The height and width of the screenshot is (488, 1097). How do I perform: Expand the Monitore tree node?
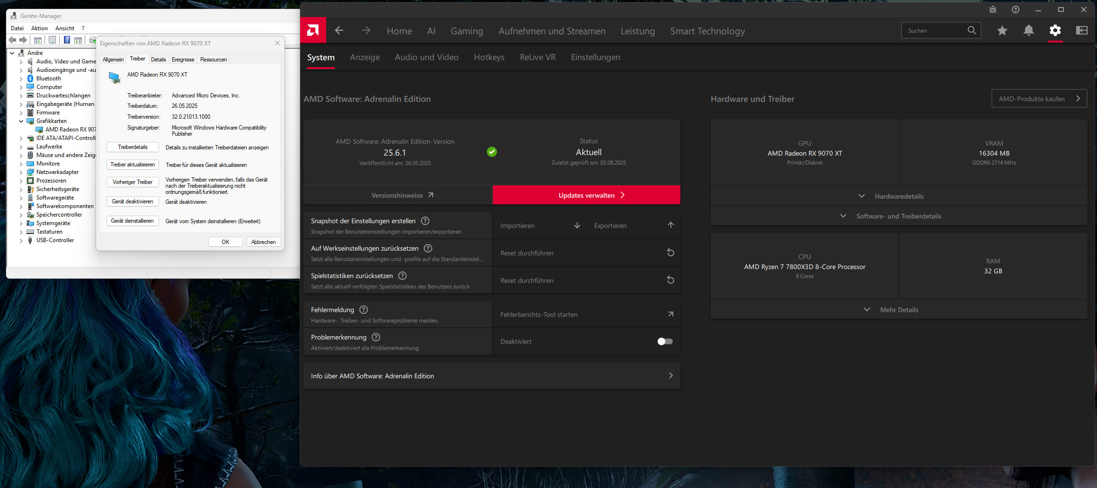click(21, 164)
